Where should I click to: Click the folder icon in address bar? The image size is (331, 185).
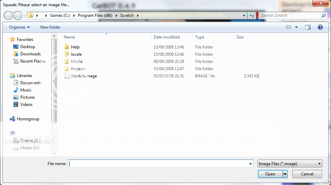pyautogui.click(x=31, y=15)
